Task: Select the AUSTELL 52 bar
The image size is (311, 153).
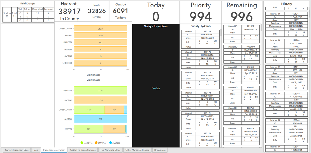Action: pyautogui.click(x=101, y=49)
